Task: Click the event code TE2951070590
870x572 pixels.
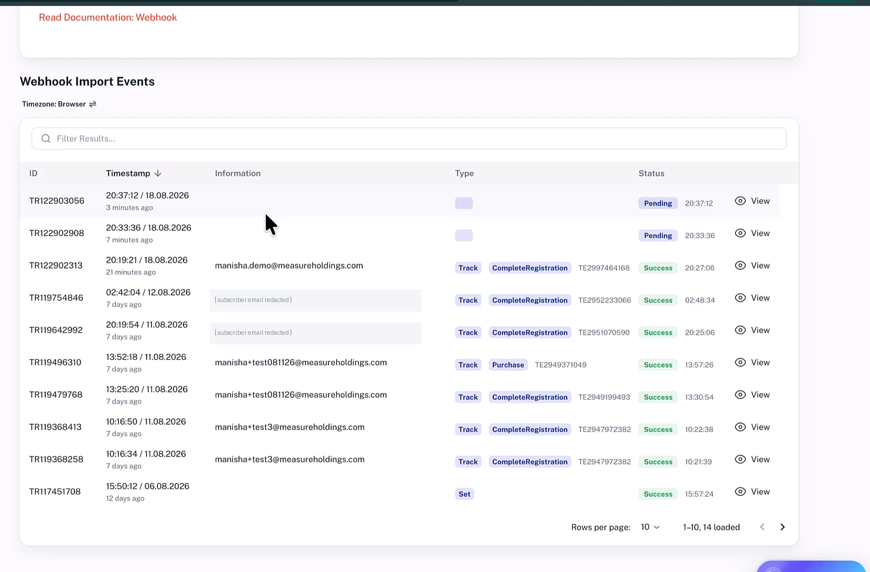Action: click(604, 332)
